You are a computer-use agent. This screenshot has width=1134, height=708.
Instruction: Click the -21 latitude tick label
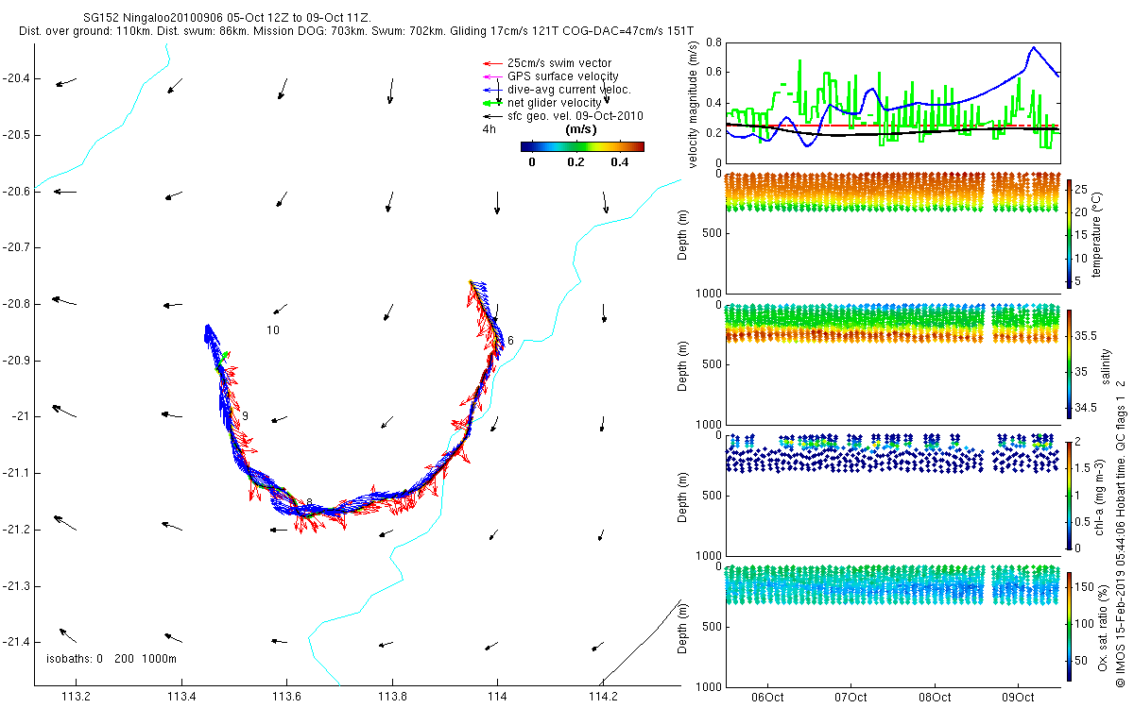(x=21, y=416)
